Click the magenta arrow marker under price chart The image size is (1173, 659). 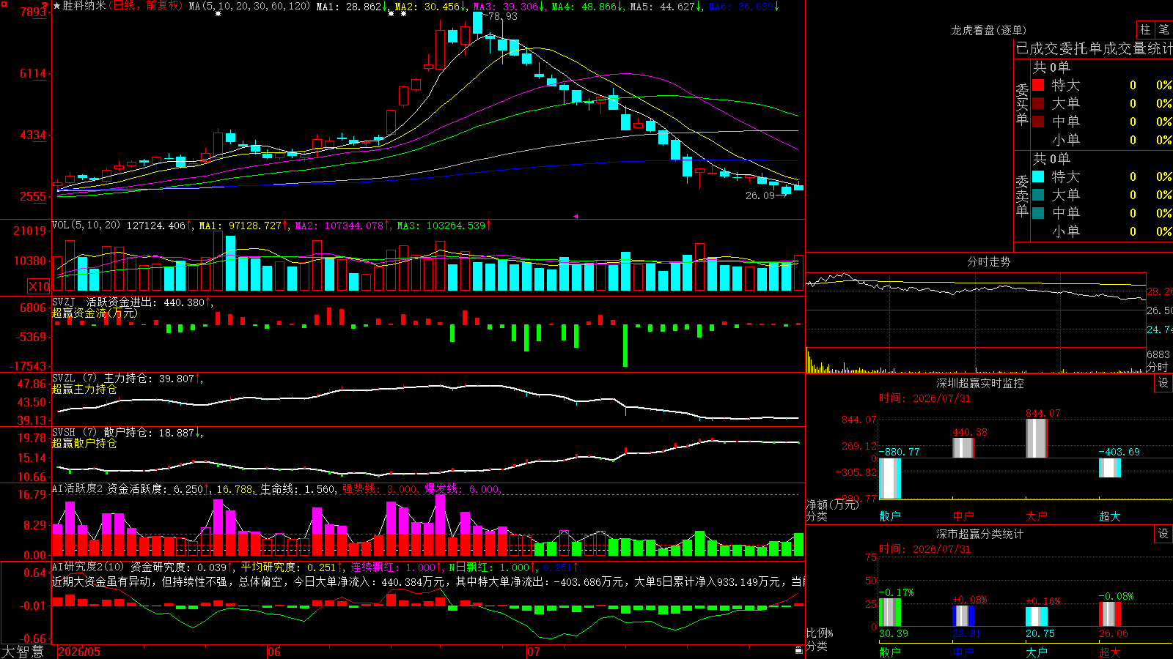(576, 216)
